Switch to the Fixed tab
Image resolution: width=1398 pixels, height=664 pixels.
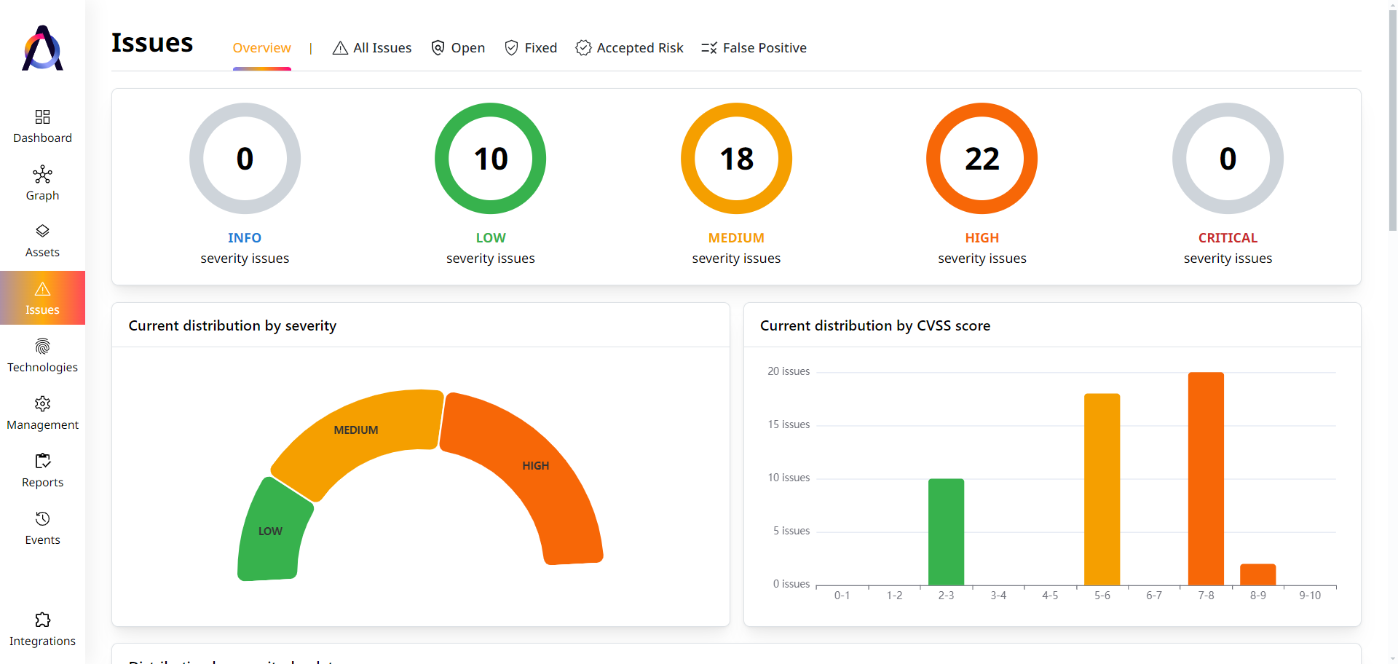click(x=531, y=48)
